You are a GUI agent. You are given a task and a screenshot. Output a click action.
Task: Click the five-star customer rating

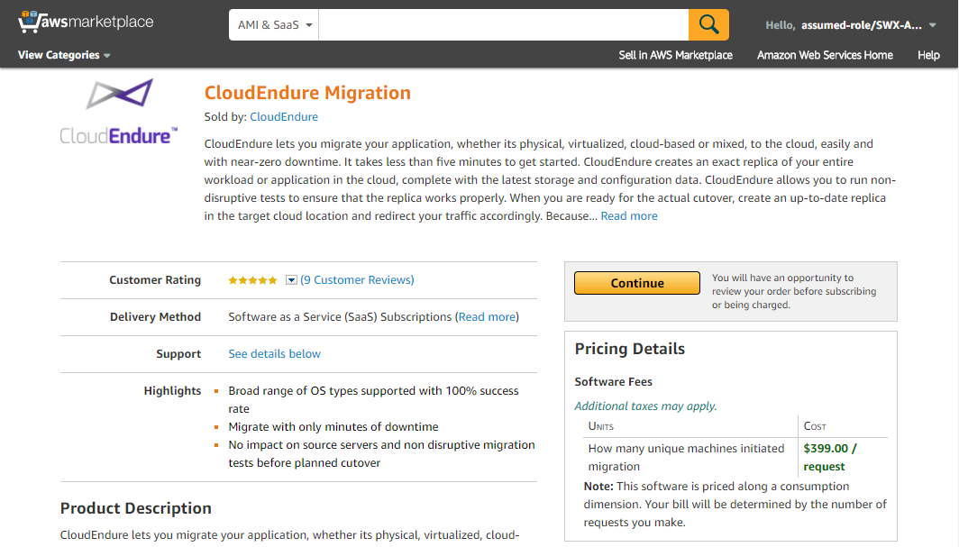pyautogui.click(x=252, y=280)
